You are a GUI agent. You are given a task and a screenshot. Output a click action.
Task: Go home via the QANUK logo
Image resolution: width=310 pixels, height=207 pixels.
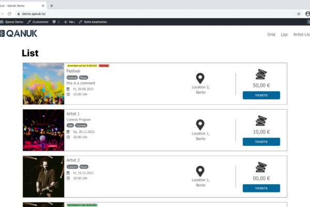coord(19,34)
